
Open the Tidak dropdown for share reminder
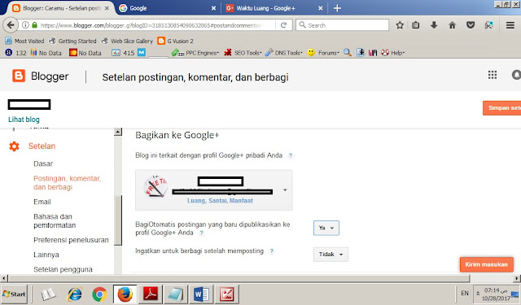pyautogui.click(x=331, y=255)
